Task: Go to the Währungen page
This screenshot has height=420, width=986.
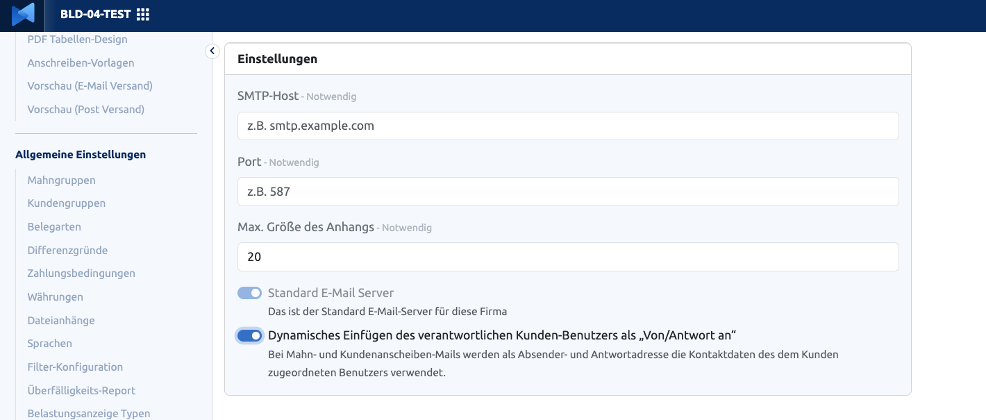Action: [56, 297]
